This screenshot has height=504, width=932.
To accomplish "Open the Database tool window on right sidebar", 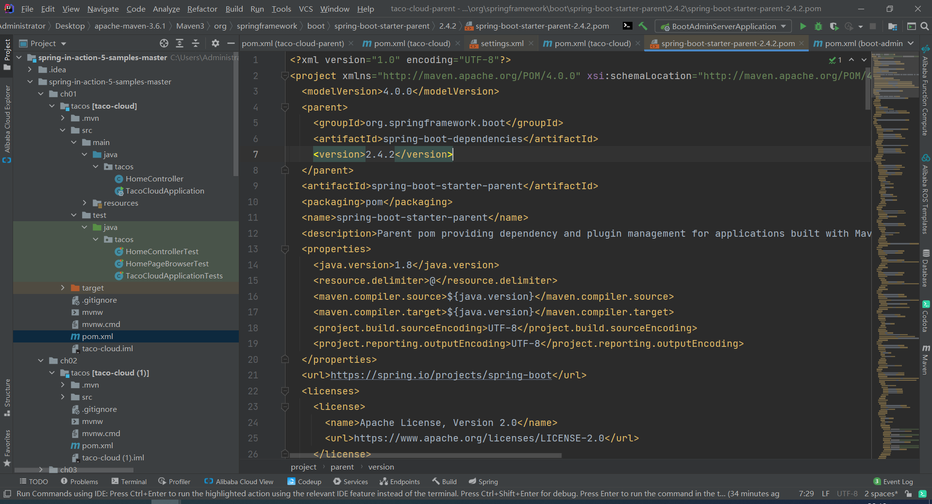I will pos(926,268).
